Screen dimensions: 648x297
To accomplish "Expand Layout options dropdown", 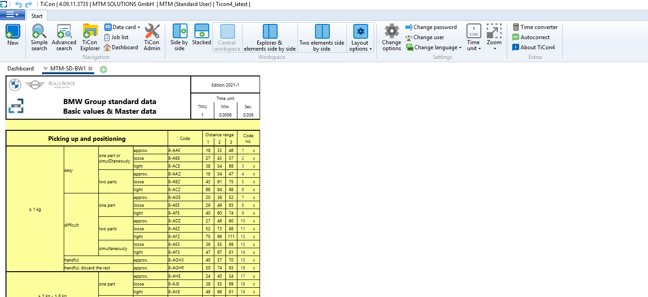I will tap(360, 37).
